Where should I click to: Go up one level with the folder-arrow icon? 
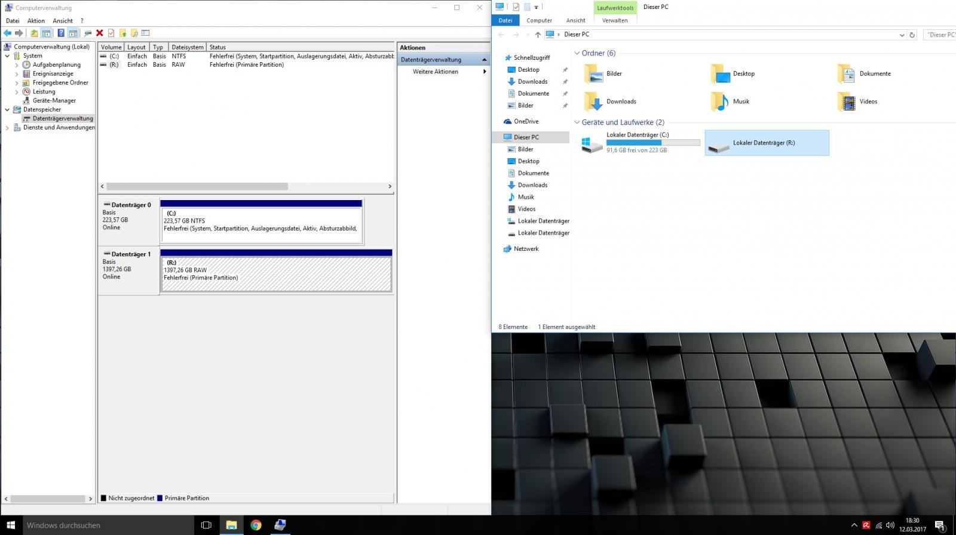[34, 33]
